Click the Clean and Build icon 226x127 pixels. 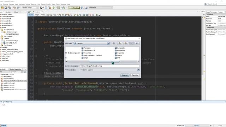[x=50, y=8]
